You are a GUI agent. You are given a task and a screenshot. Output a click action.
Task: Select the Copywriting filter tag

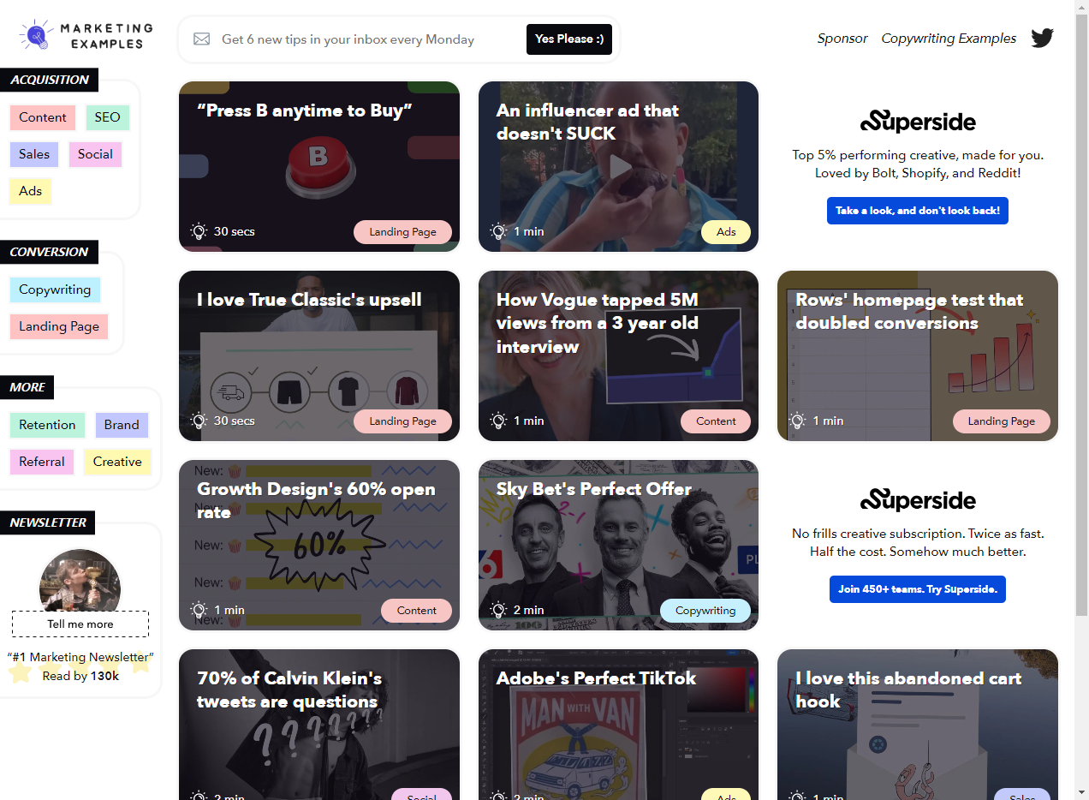coord(55,290)
